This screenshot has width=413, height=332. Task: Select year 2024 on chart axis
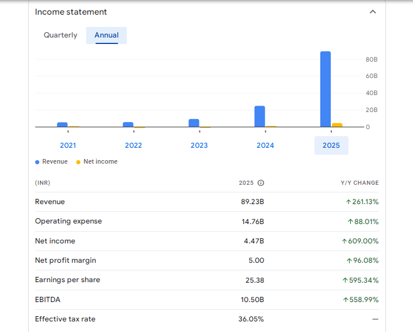coord(265,145)
